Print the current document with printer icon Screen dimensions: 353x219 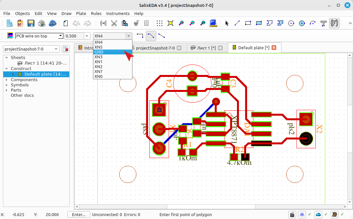(42, 23)
